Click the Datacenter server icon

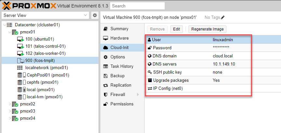(x=9, y=25)
